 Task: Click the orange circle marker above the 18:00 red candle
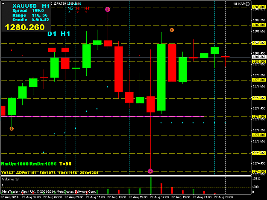click(172, 30)
